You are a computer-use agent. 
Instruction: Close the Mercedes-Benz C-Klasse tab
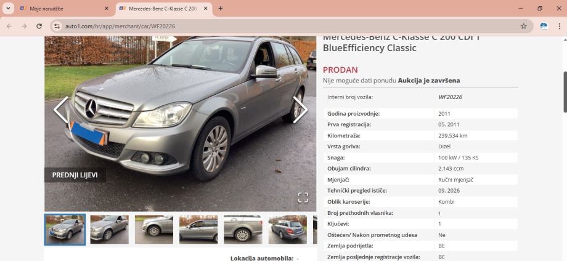pyautogui.click(x=205, y=8)
